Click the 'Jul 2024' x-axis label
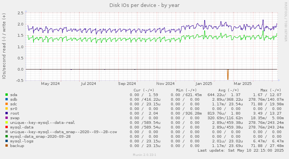 [x=89, y=84]
